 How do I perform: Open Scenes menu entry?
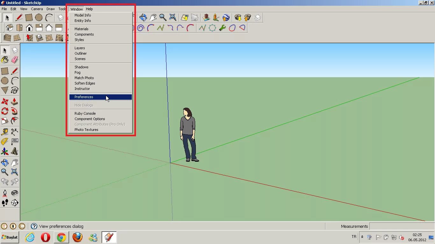pos(101,59)
